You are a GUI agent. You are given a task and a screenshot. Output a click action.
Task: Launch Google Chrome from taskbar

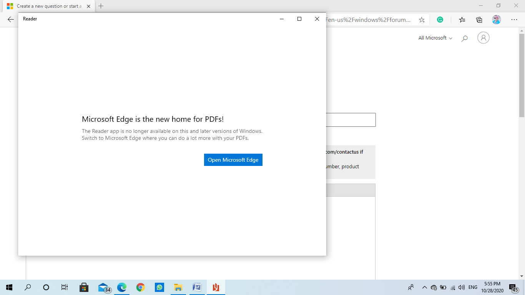[x=141, y=287]
